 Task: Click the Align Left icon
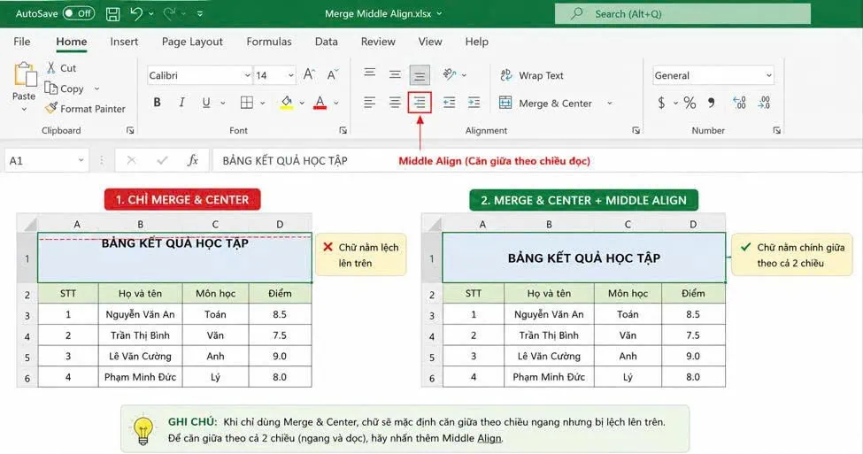pos(369,103)
